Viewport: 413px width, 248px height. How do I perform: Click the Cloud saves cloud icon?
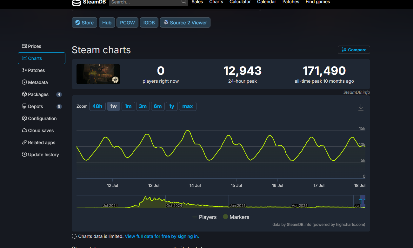coord(24,130)
